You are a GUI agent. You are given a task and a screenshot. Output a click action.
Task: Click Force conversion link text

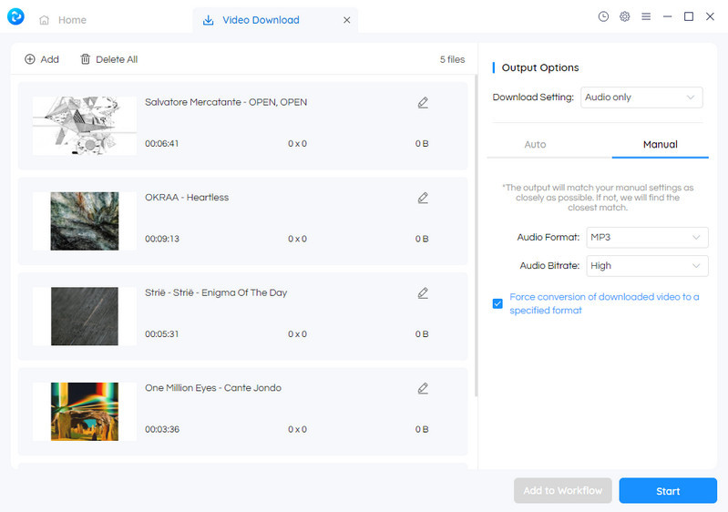(x=604, y=303)
